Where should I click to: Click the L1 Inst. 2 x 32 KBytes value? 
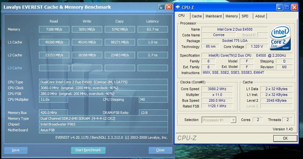click(x=276, y=95)
